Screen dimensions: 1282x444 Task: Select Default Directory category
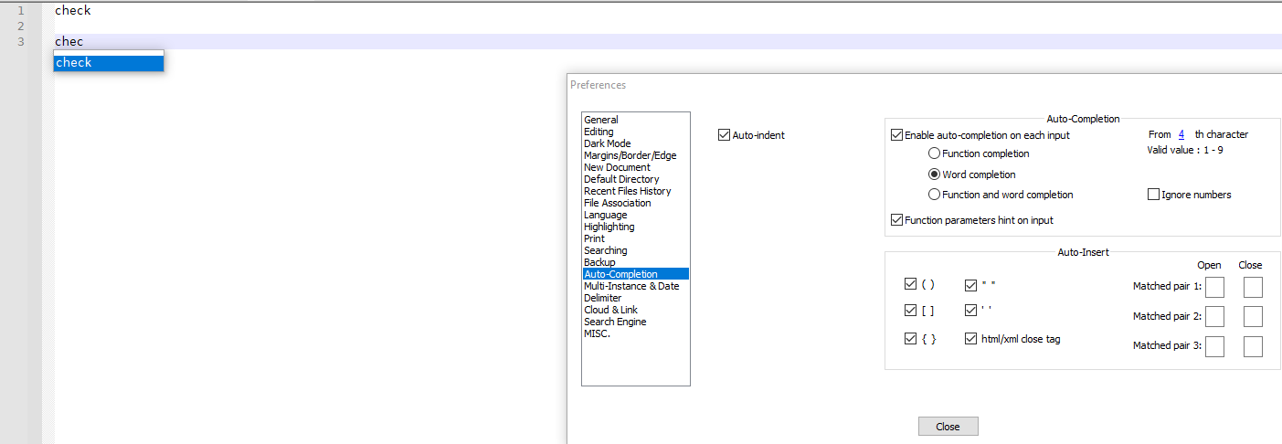[x=621, y=179]
